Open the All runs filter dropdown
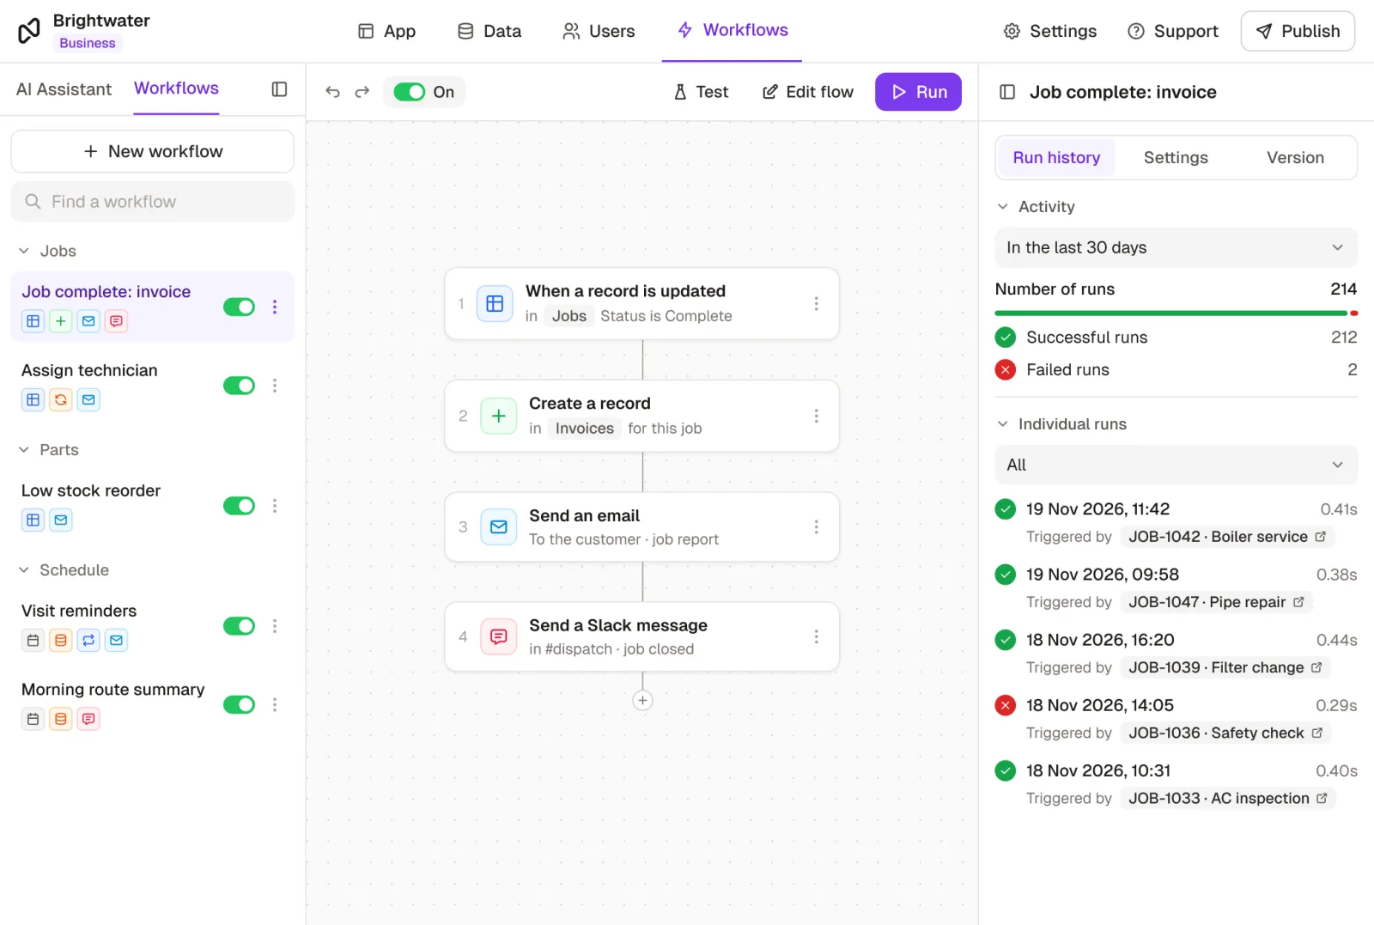The height and width of the screenshot is (925, 1374). coord(1176,465)
